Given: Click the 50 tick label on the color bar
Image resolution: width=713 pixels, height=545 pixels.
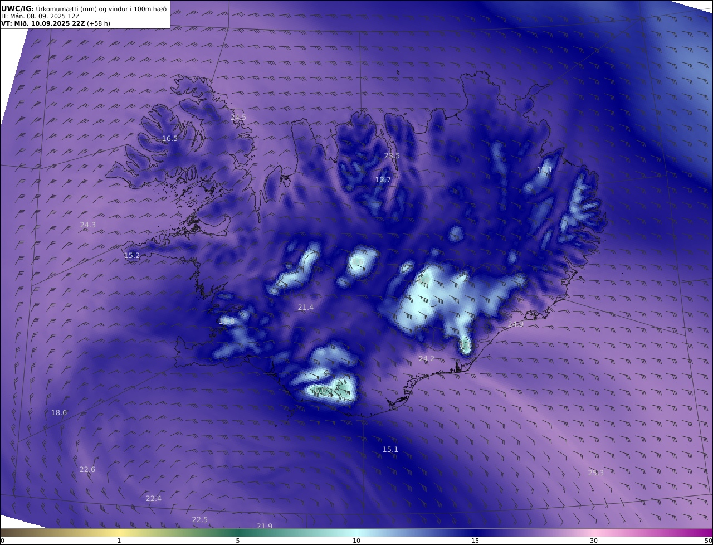Looking at the screenshot, I should pyautogui.click(x=708, y=541).
